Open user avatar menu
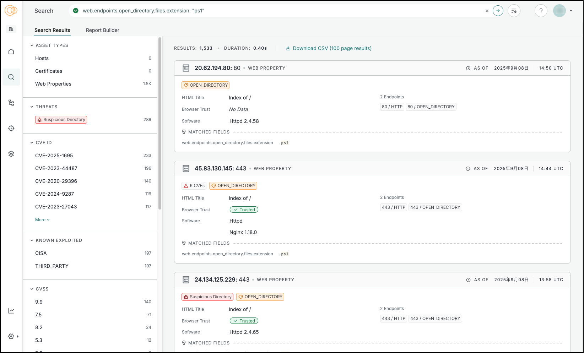 (559, 11)
